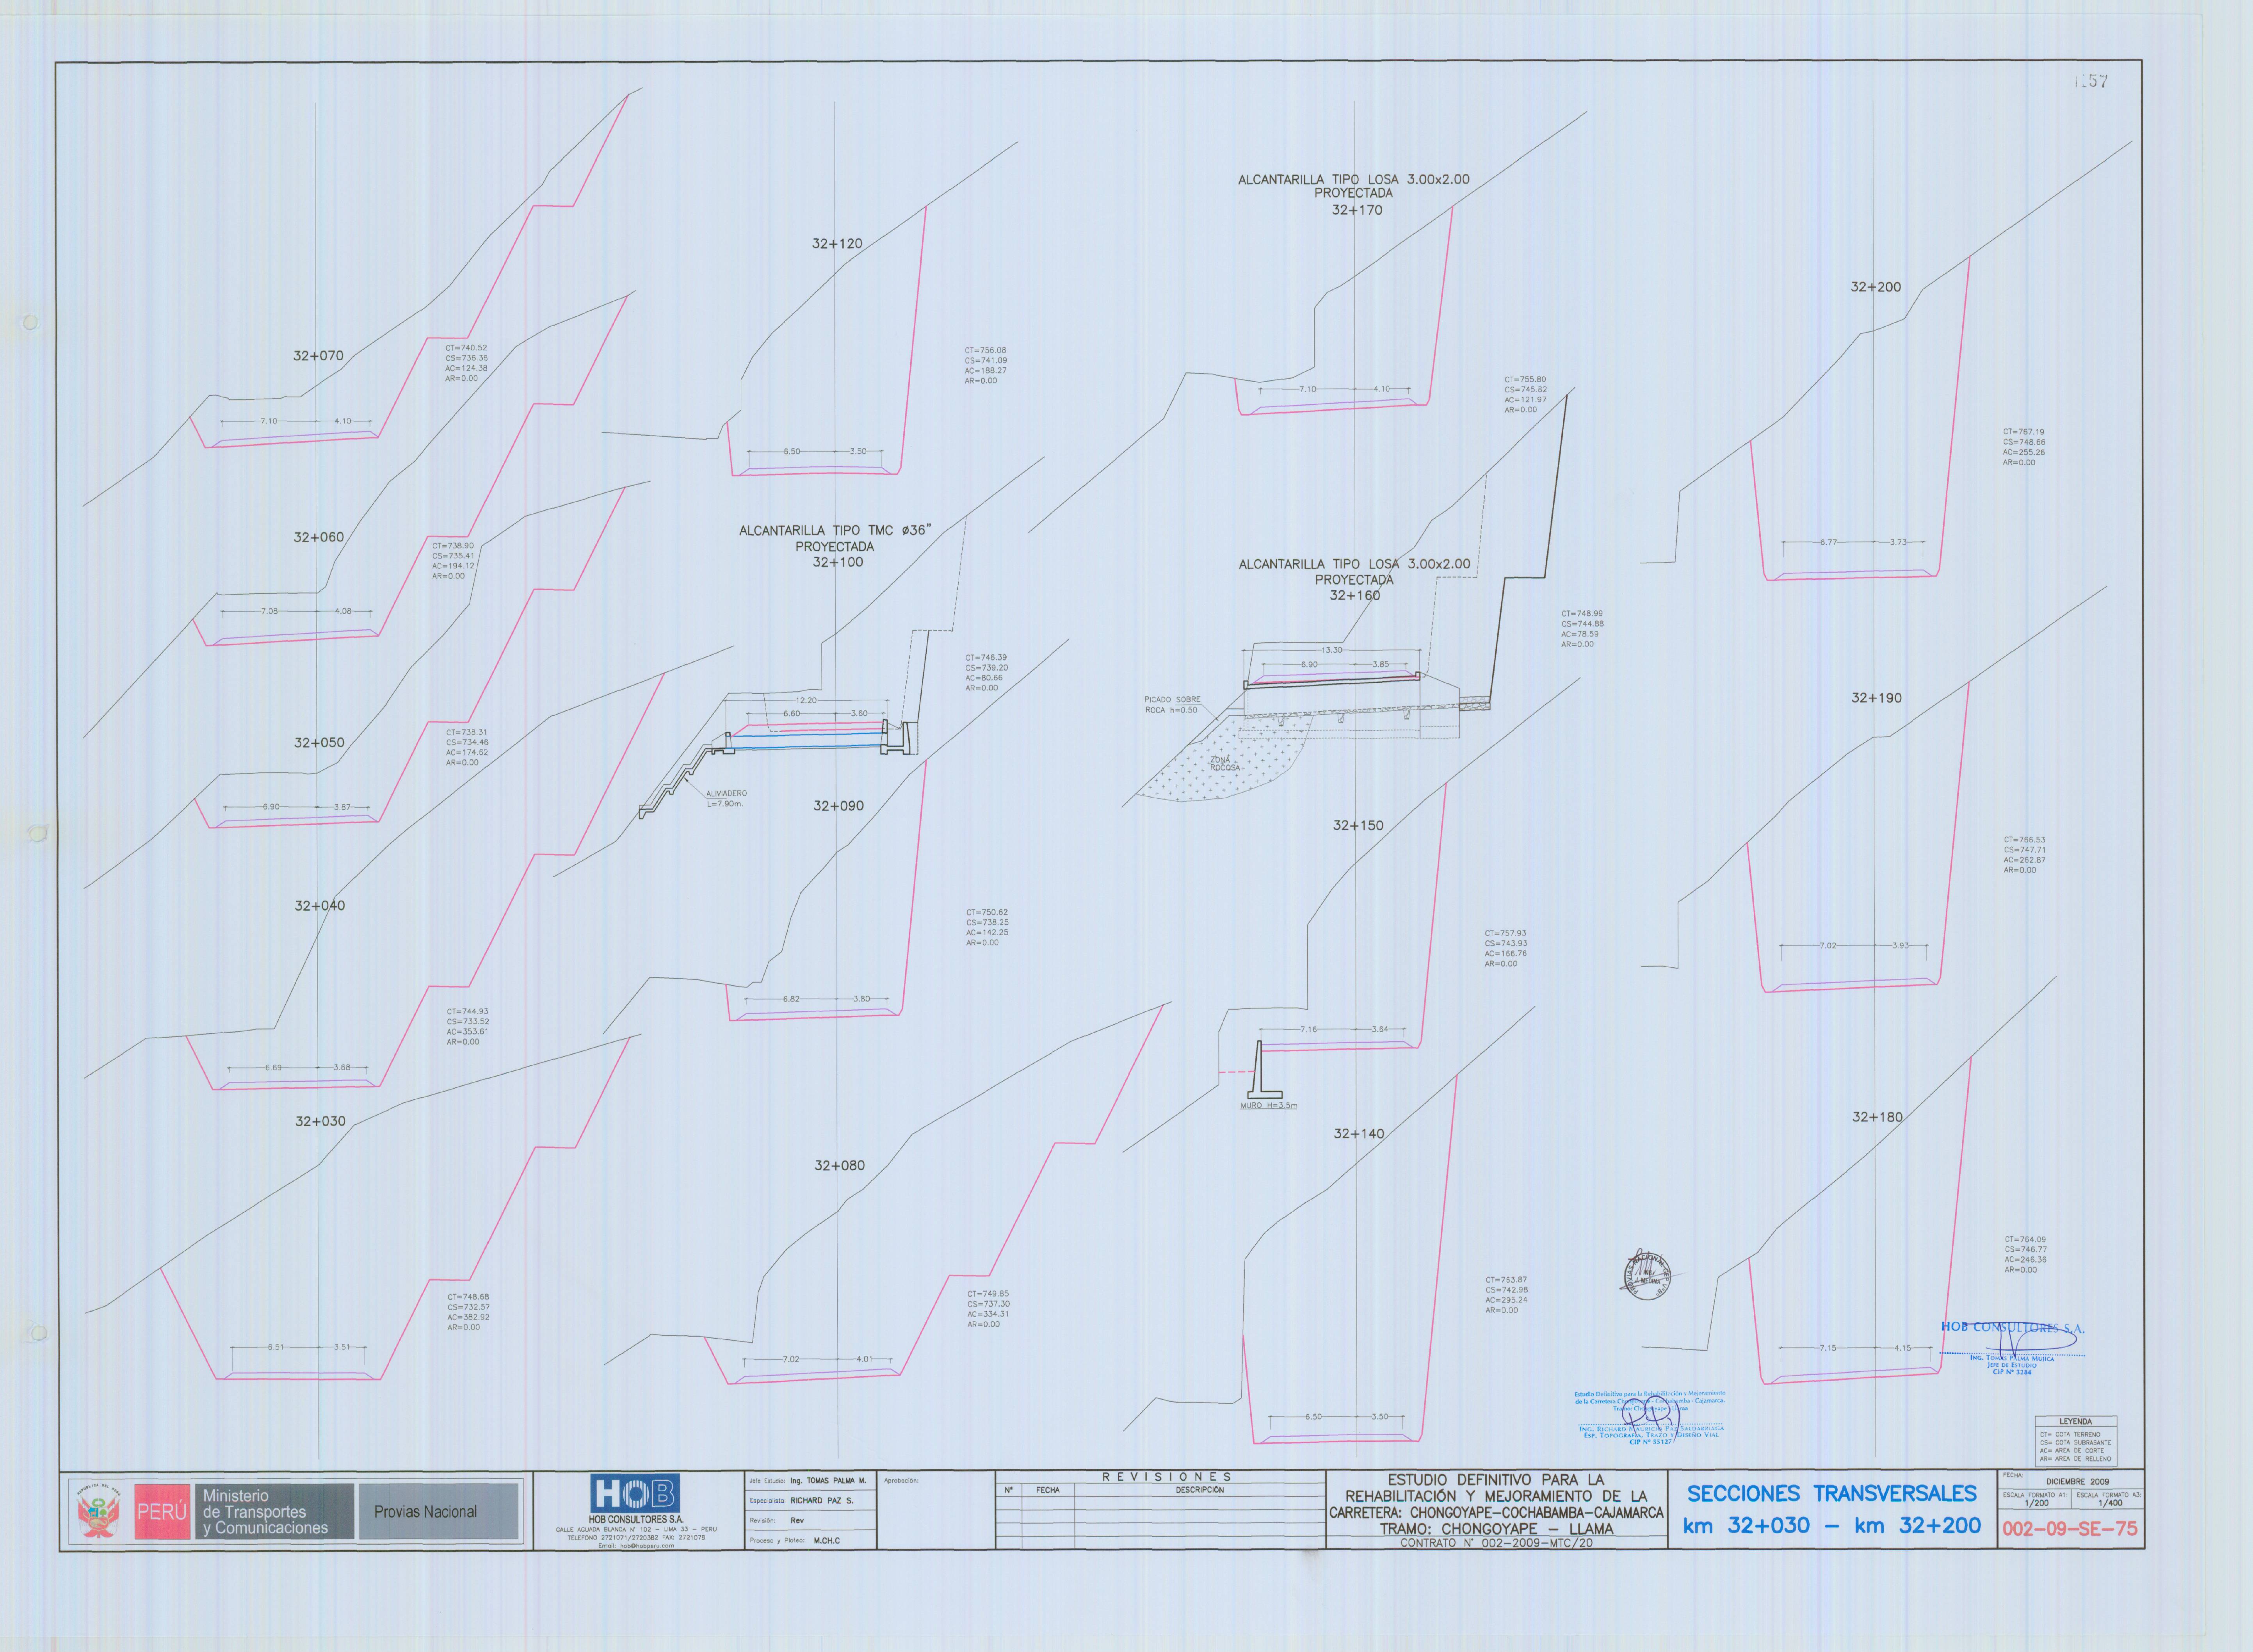Viewport: 2253px width, 1652px height.
Task: Click the HOB Consultores logo
Action: pyautogui.click(x=635, y=1494)
